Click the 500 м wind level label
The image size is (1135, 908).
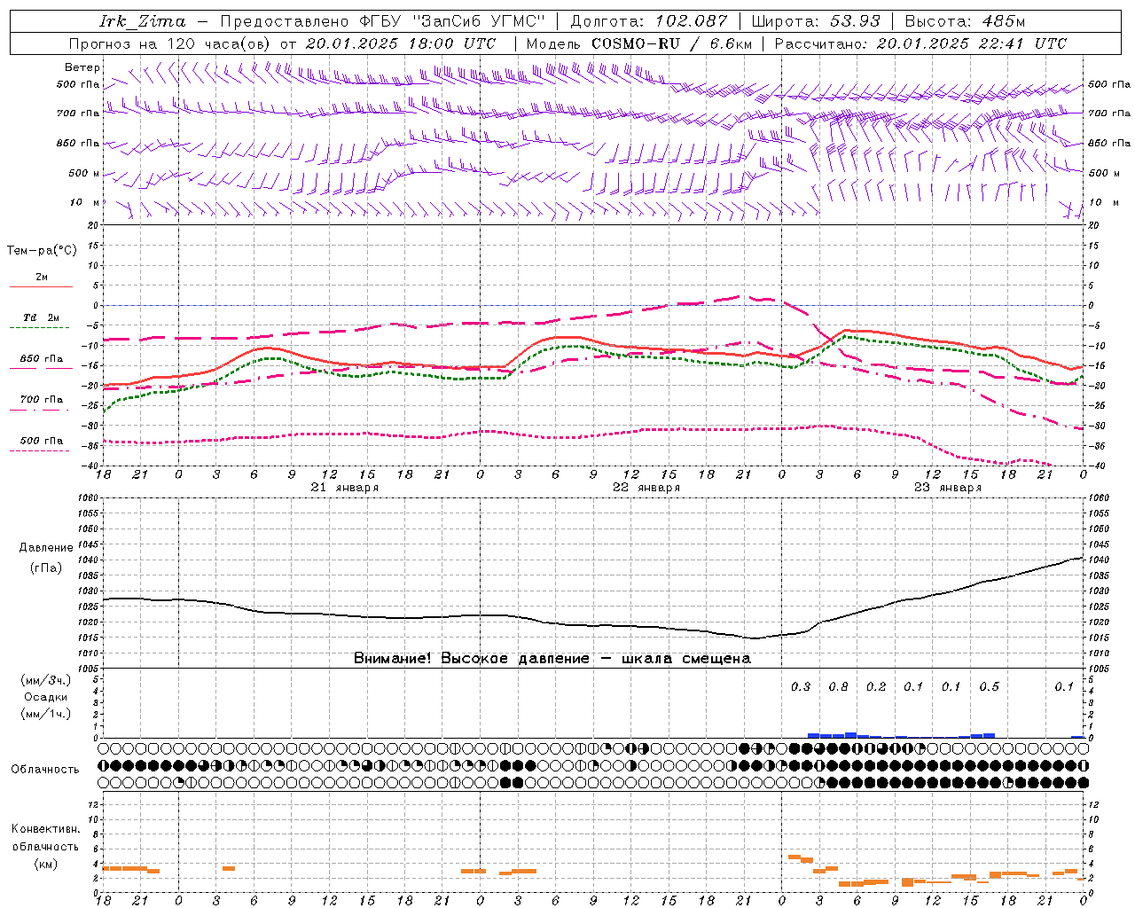point(84,174)
